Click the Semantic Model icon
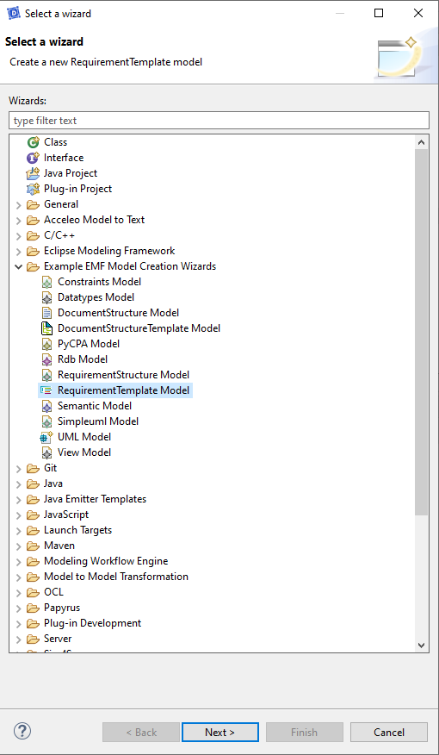The image size is (439, 755). 46,406
